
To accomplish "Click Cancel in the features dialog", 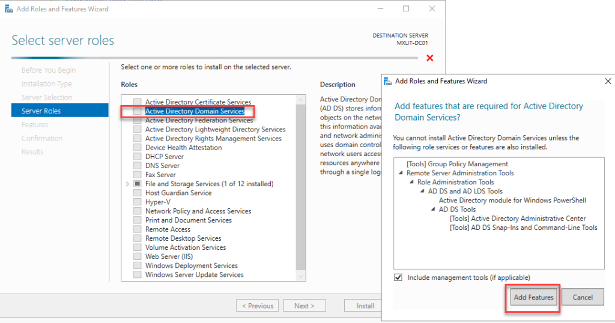I will tap(583, 297).
